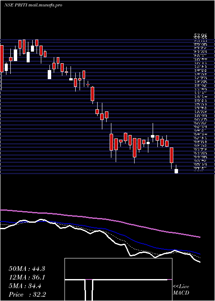The height and width of the screenshot is (301, 215).
Task: Click the last white candlestick at chart bottom
Action: coord(176,171)
